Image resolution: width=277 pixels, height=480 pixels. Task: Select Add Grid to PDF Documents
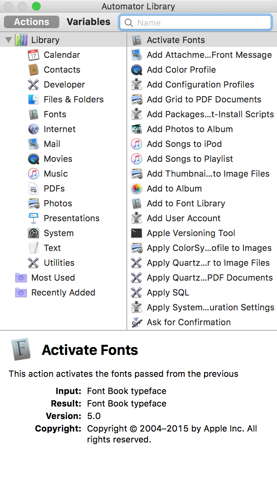[x=202, y=99]
